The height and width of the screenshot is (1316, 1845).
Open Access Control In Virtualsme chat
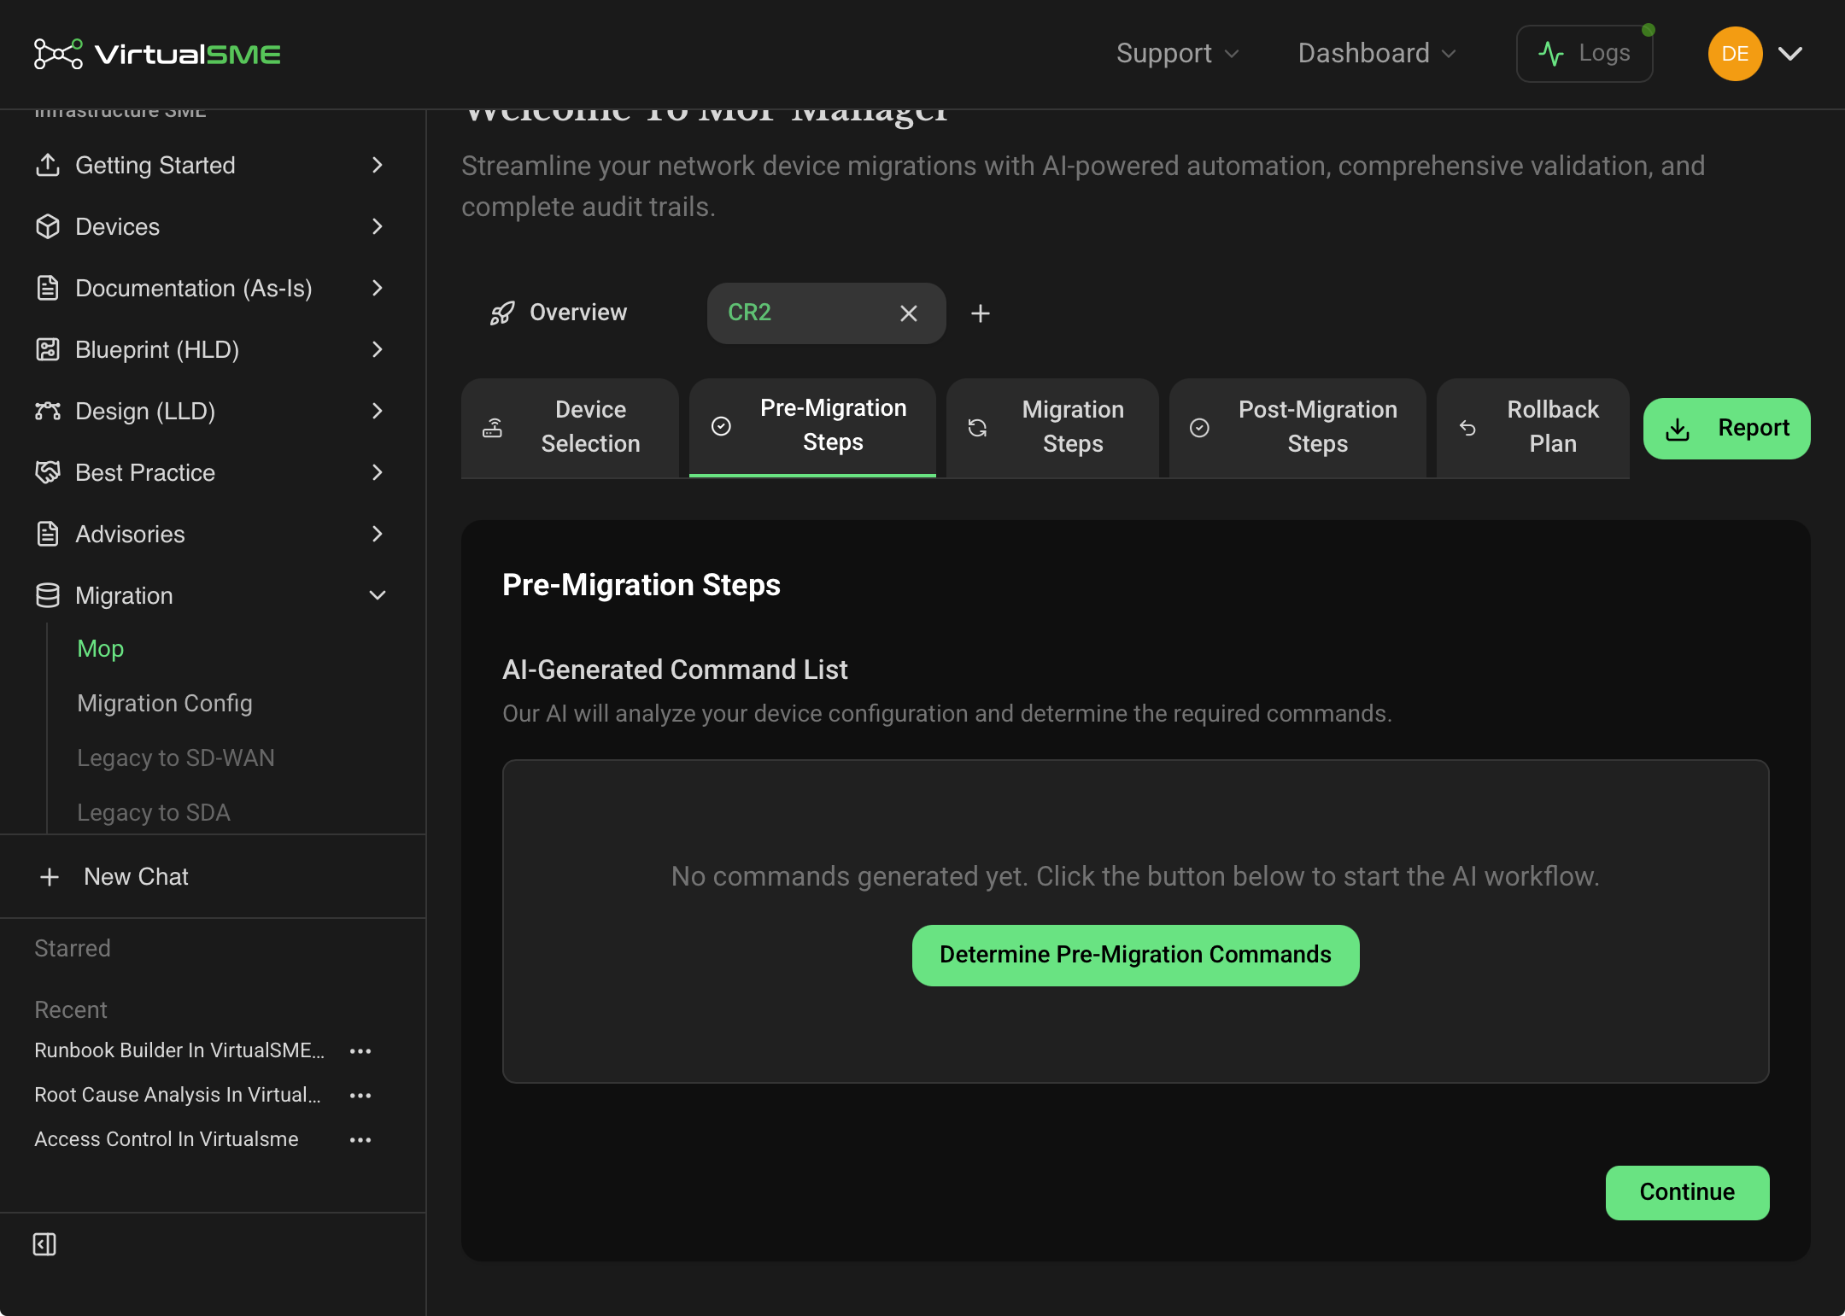[x=167, y=1140]
